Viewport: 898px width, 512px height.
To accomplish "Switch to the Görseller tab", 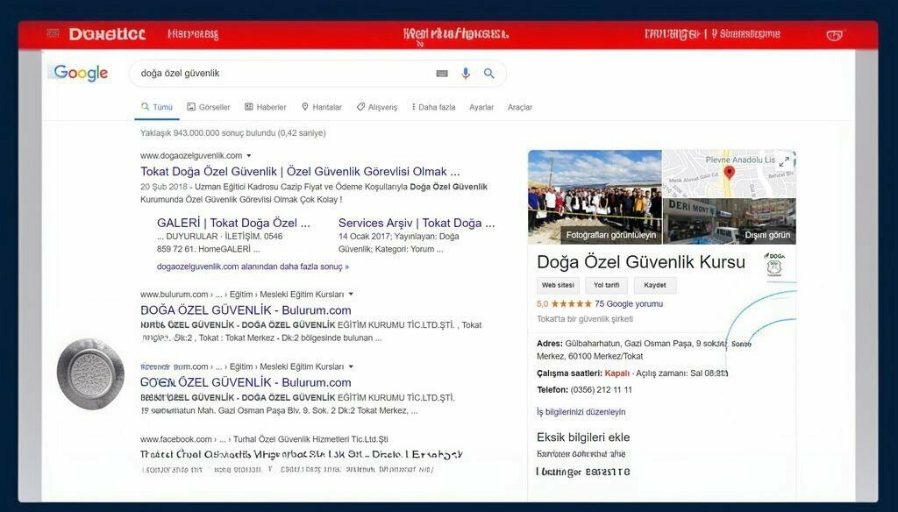I will click(209, 107).
